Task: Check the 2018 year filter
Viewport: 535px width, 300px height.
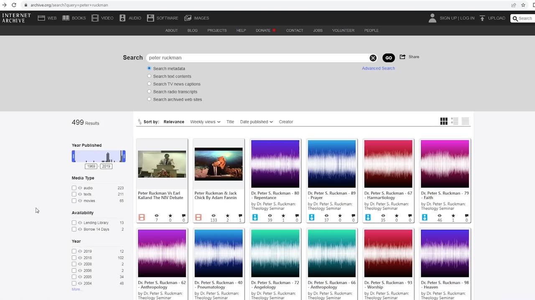Action: coord(74,258)
